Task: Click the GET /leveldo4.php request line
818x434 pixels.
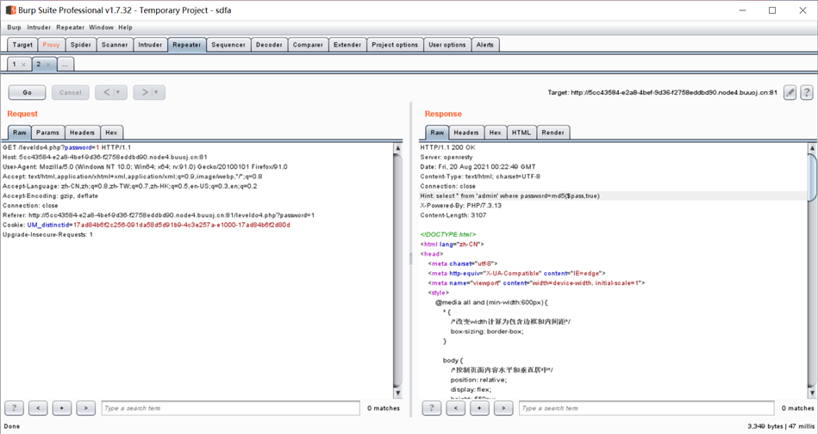Action: coord(66,147)
